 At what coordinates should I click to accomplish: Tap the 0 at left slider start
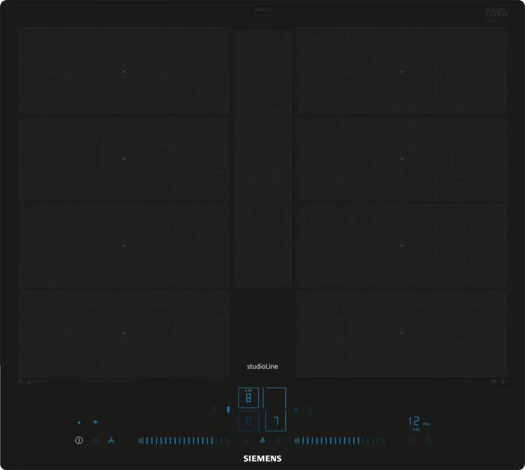pyautogui.click(x=140, y=441)
